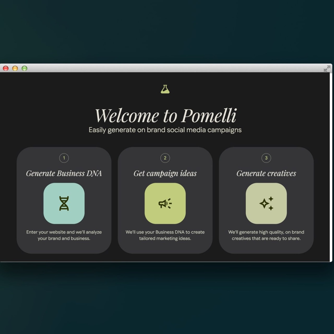This screenshot has height=334, width=334.
Task: Toggle fullscreen with the window expand arrows
Action: (x=327, y=68)
